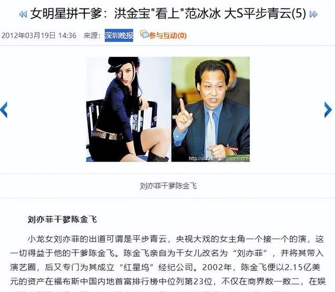This screenshot has height=292, width=335.
Task: Click paragraph line mentioning “红星坞”经纪公司
Action: coord(165,267)
